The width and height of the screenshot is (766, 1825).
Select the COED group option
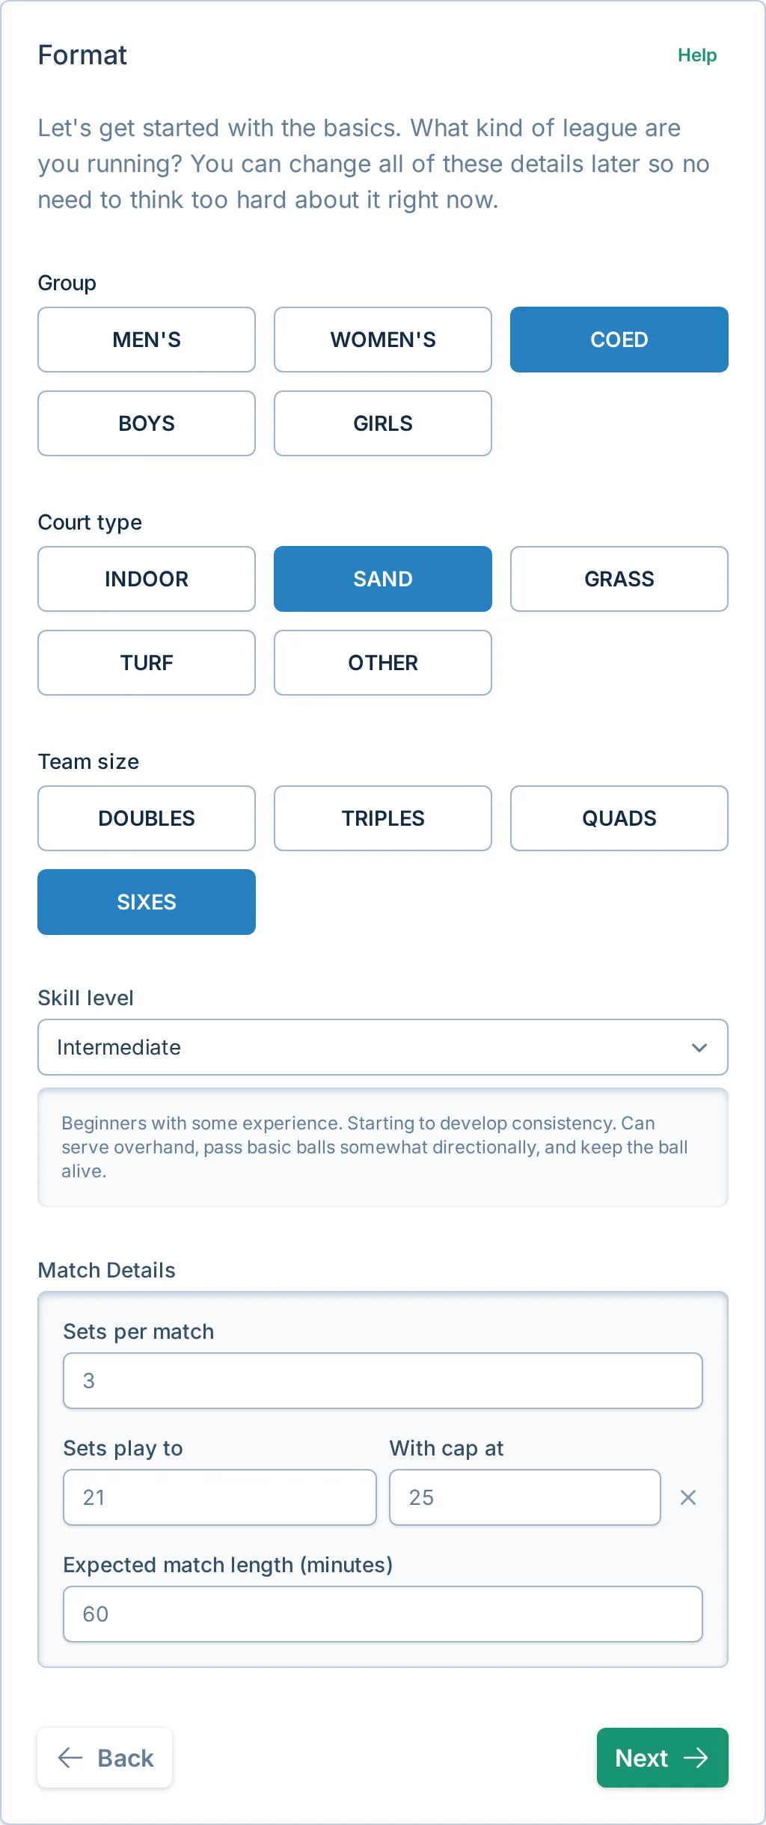619,340
